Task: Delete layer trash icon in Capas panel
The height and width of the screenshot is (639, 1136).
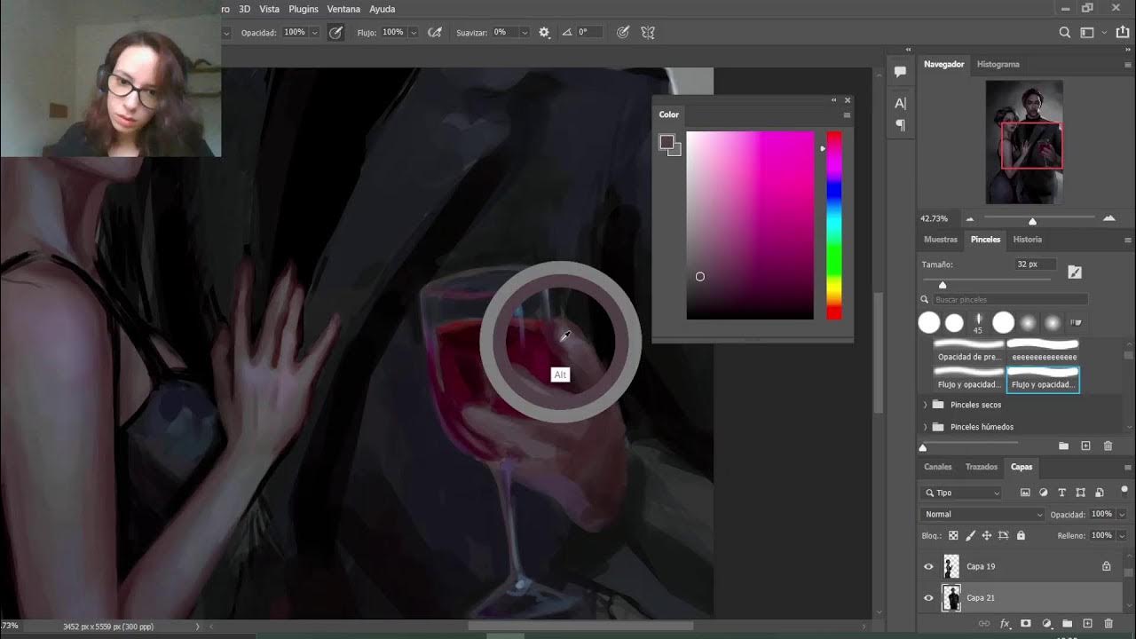Action: 1108,624
